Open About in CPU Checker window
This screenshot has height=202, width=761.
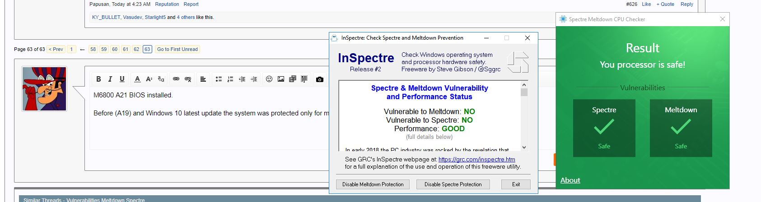click(x=570, y=180)
